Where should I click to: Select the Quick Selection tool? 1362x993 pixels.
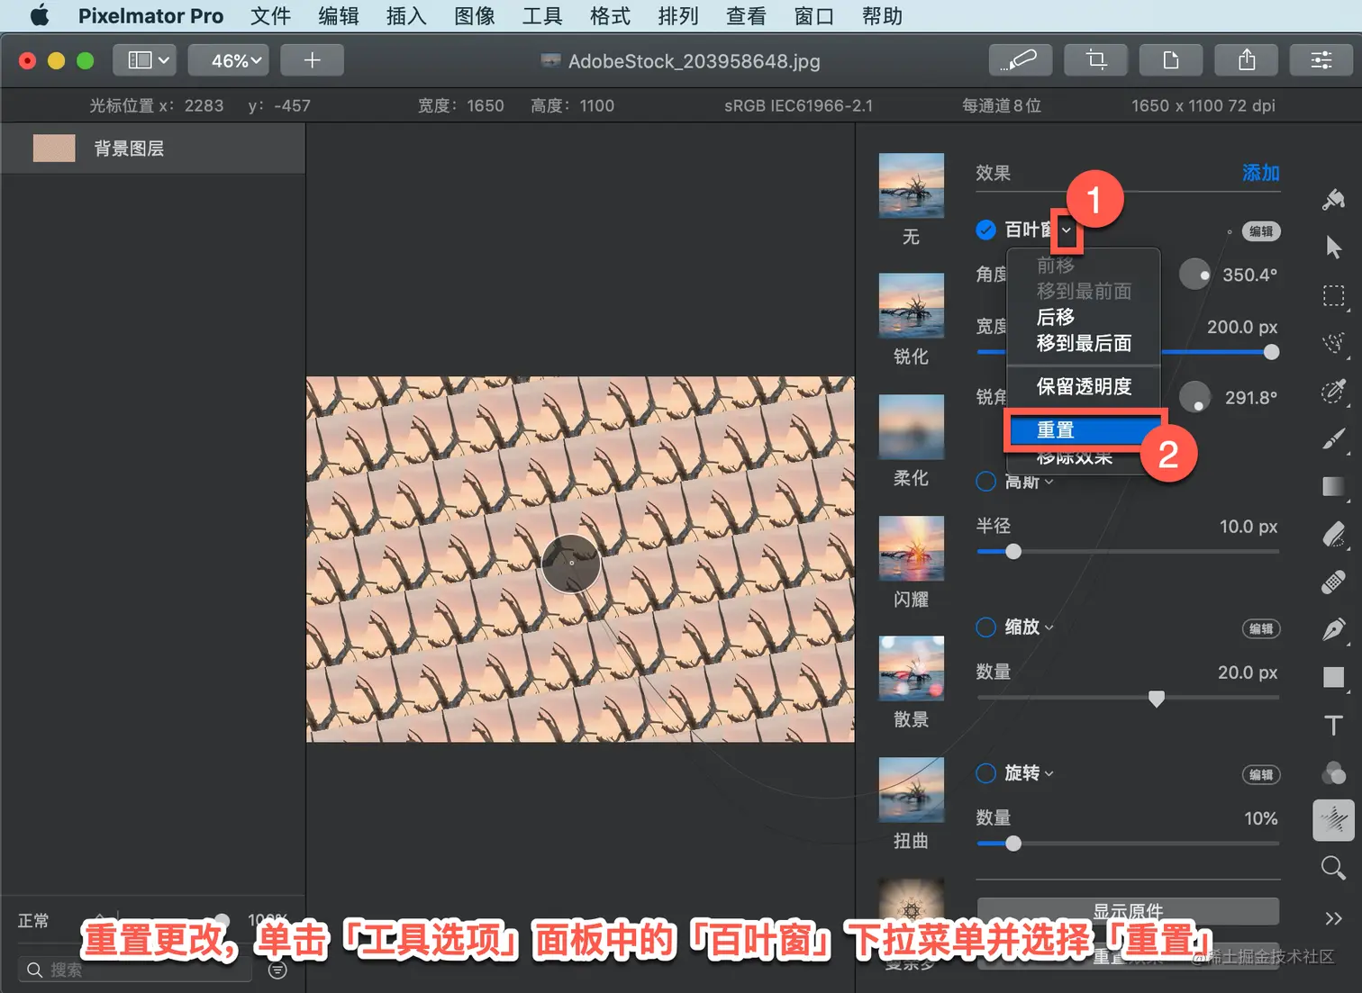point(1334,343)
